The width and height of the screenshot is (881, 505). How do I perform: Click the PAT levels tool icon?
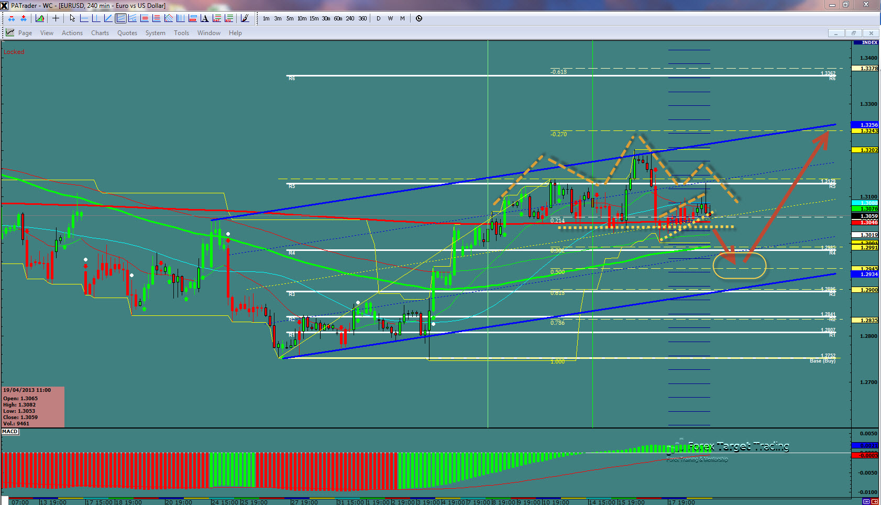[217, 18]
